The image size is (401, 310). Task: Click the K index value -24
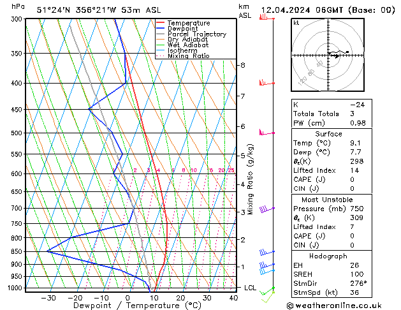(x=357, y=105)
